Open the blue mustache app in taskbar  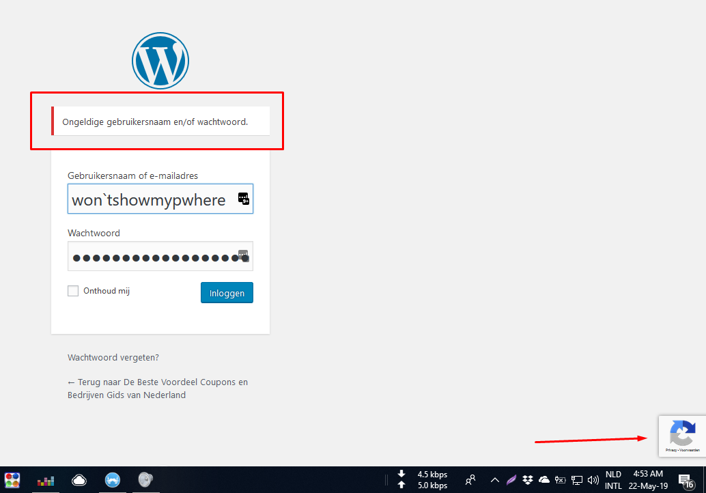click(113, 480)
